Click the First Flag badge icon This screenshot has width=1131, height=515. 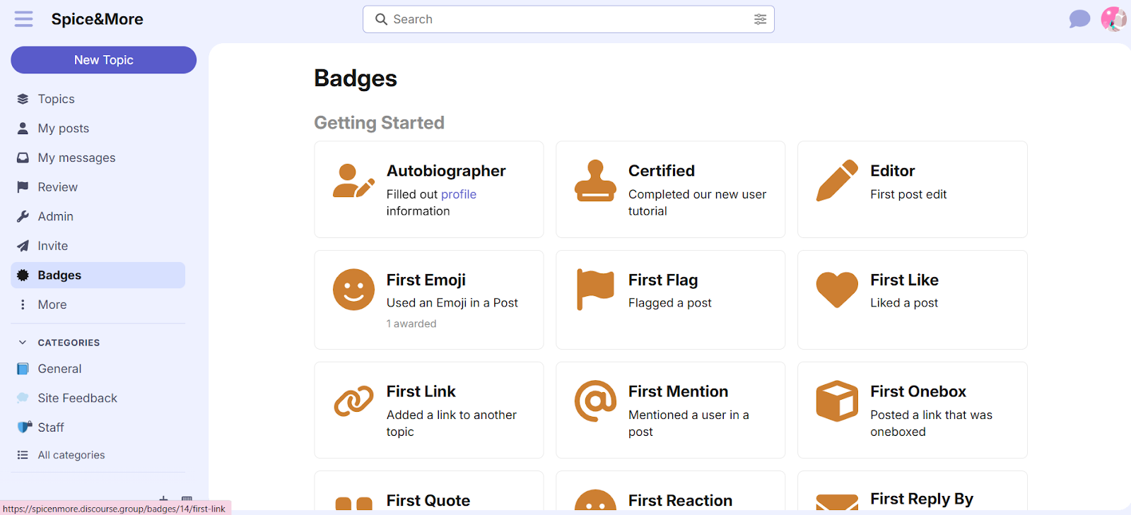pos(595,289)
